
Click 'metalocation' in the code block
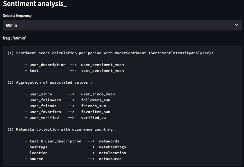[x=112, y=153]
